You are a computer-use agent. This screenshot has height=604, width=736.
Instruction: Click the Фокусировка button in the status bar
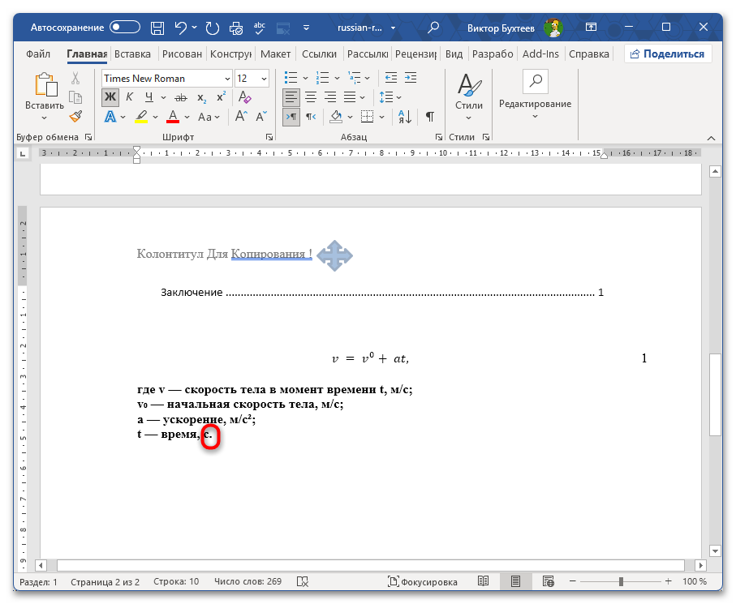pyautogui.click(x=423, y=582)
